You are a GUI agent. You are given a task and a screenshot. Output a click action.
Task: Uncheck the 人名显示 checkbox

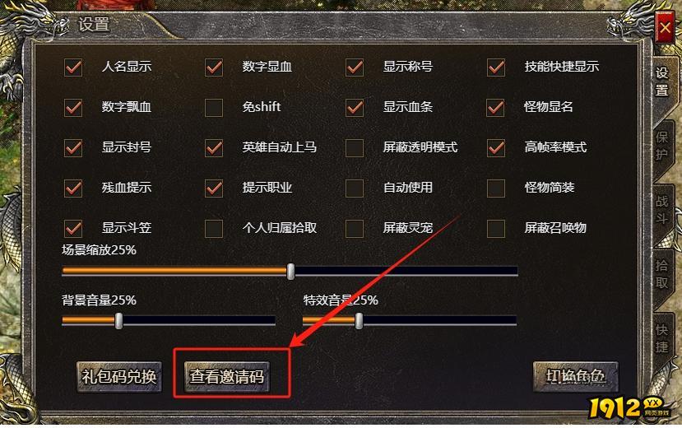pyautogui.click(x=73, y=67)
